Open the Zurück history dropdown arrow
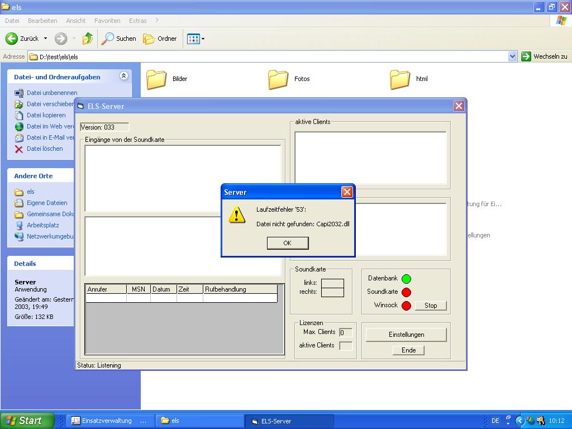The image size is (572, 429). click(45, 39)
